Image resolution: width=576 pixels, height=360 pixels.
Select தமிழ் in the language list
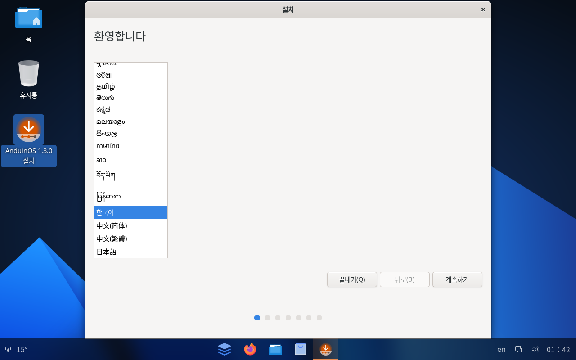tap(131, 86)
